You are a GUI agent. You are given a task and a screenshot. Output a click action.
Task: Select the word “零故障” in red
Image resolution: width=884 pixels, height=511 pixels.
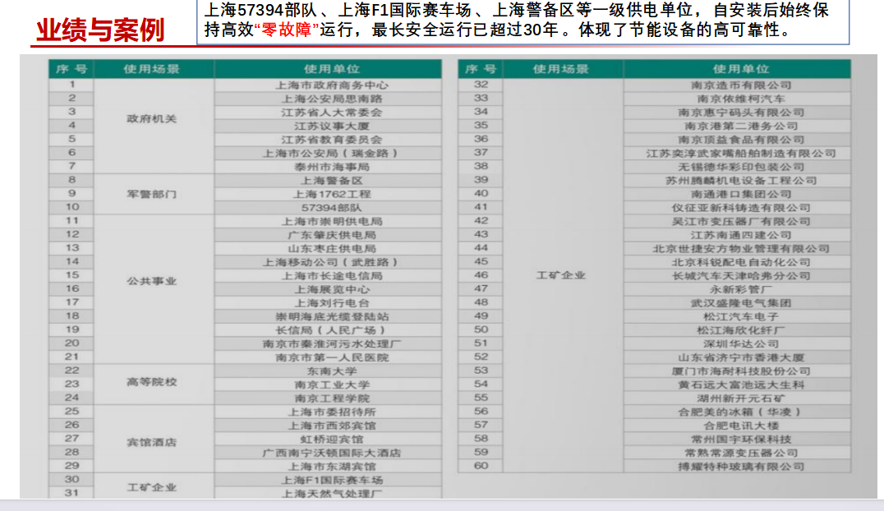point(287,30)
